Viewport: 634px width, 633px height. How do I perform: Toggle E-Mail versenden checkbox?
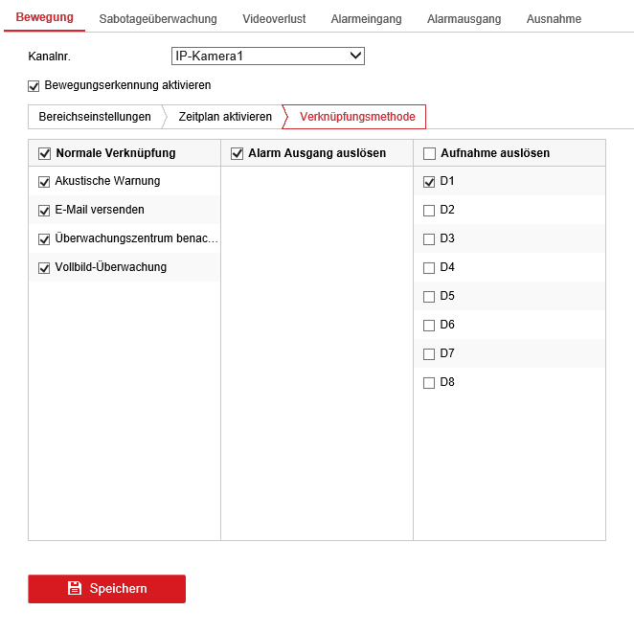point(44,211)
